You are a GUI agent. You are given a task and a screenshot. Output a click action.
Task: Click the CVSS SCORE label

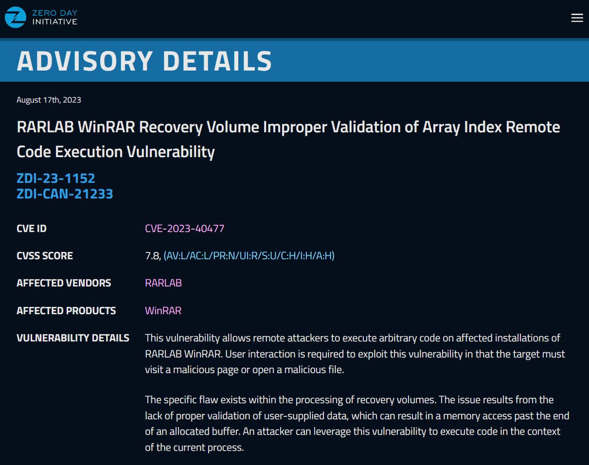[x=45, y=256]
